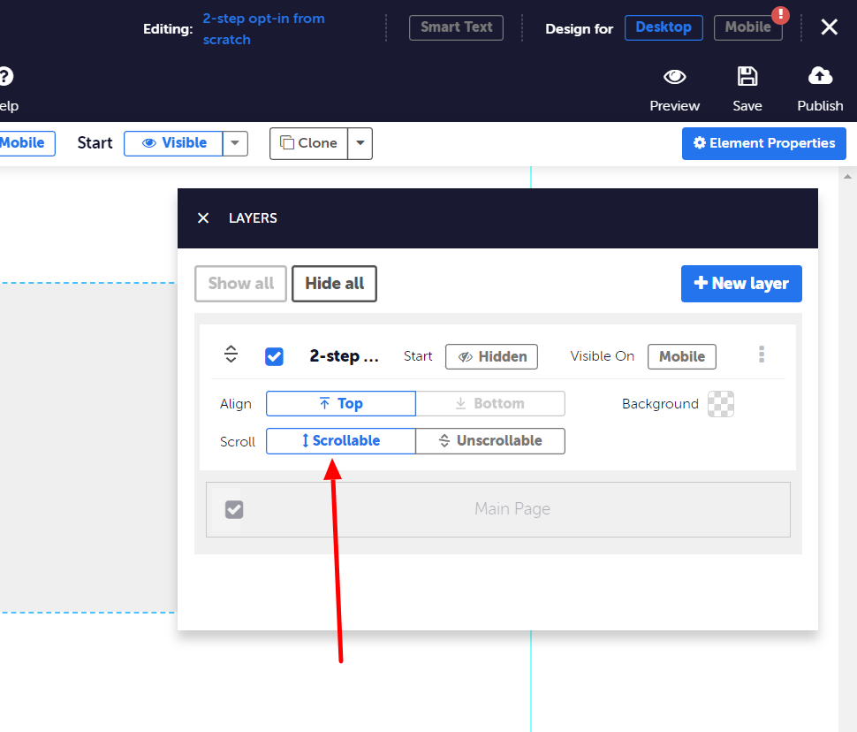Toggle the Main Page layer checkbox
The height and width of the screenshot is (732, 857).
(234, 509)
